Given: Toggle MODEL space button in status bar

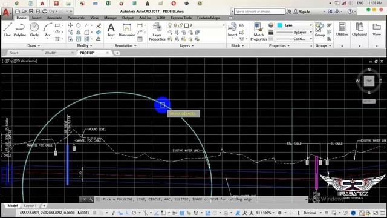Looking at the screenshot, I should (83, 213).
